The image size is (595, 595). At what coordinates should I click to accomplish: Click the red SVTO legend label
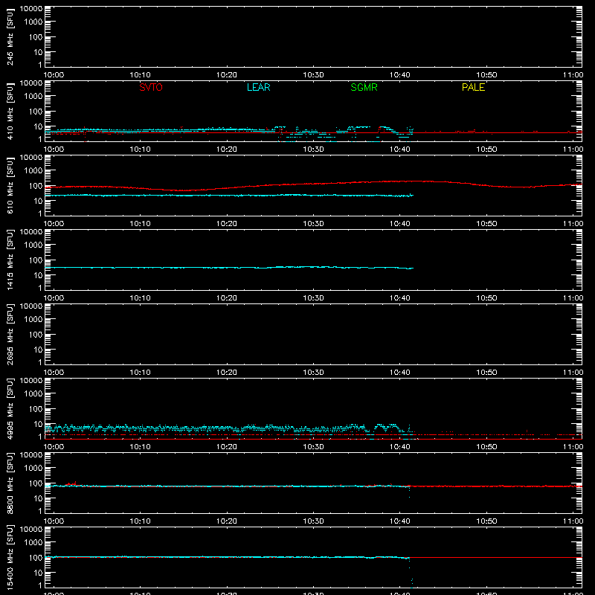(151, 87)
